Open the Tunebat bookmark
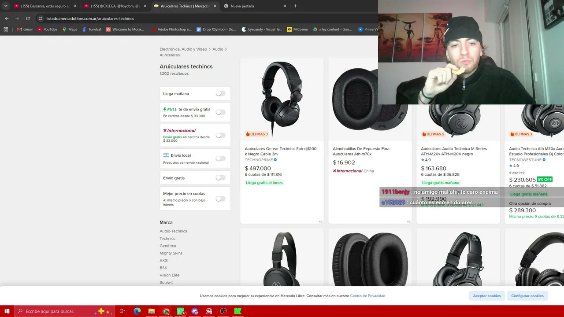 point(92,29)
